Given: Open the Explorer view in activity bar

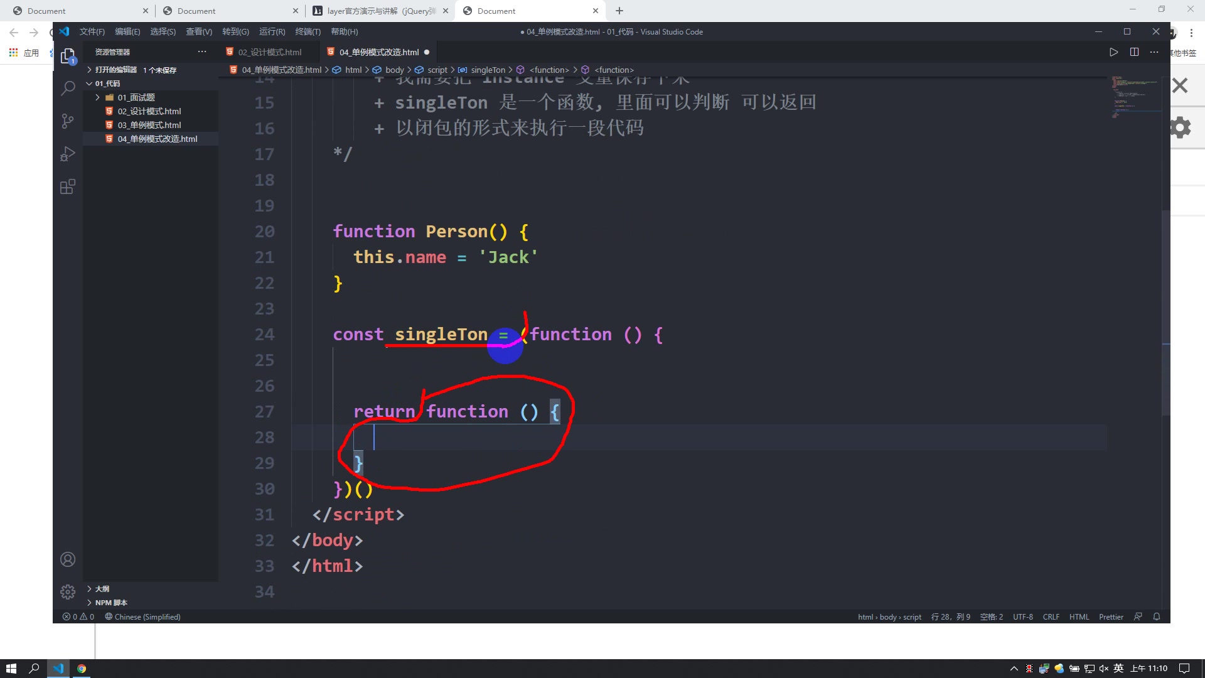Looking at the screenshot, I should pos(68,56).
